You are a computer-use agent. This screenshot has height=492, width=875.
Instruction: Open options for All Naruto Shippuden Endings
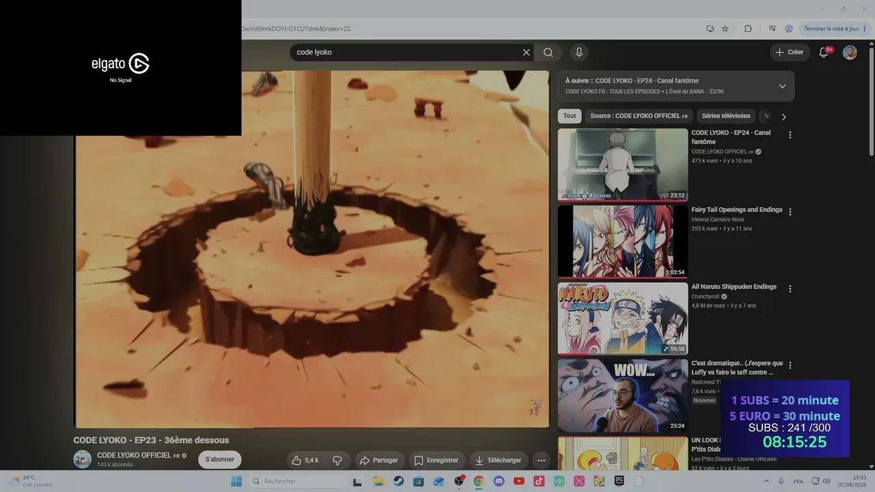tap(790, 289)
